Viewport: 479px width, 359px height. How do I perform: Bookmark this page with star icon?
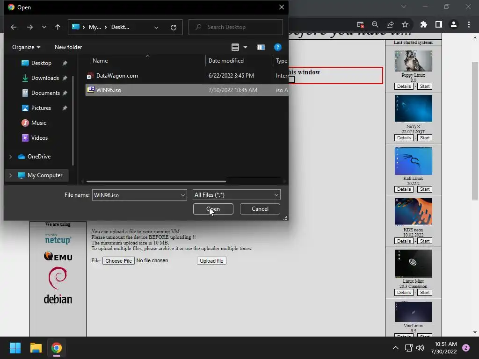405,25
